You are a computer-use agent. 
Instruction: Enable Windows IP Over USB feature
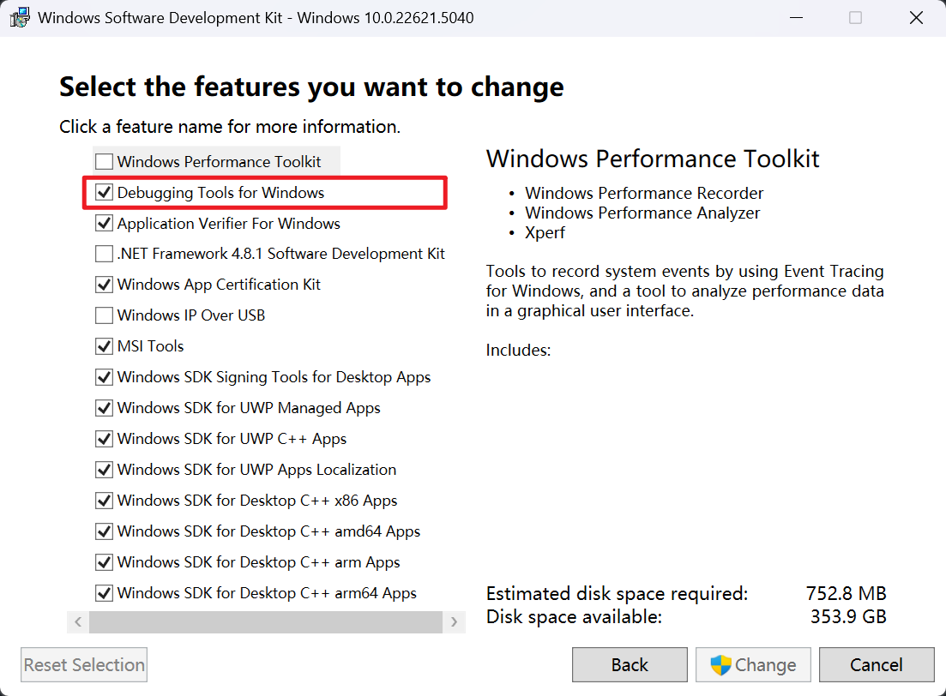click(104, 315)
